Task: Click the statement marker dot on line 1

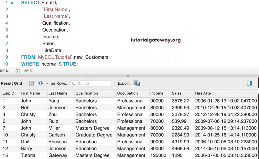Action: point(12,3)
